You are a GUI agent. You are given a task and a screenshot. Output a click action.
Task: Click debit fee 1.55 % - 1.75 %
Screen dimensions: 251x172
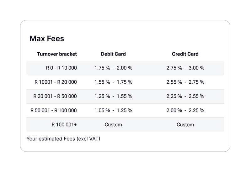(113, 82)
